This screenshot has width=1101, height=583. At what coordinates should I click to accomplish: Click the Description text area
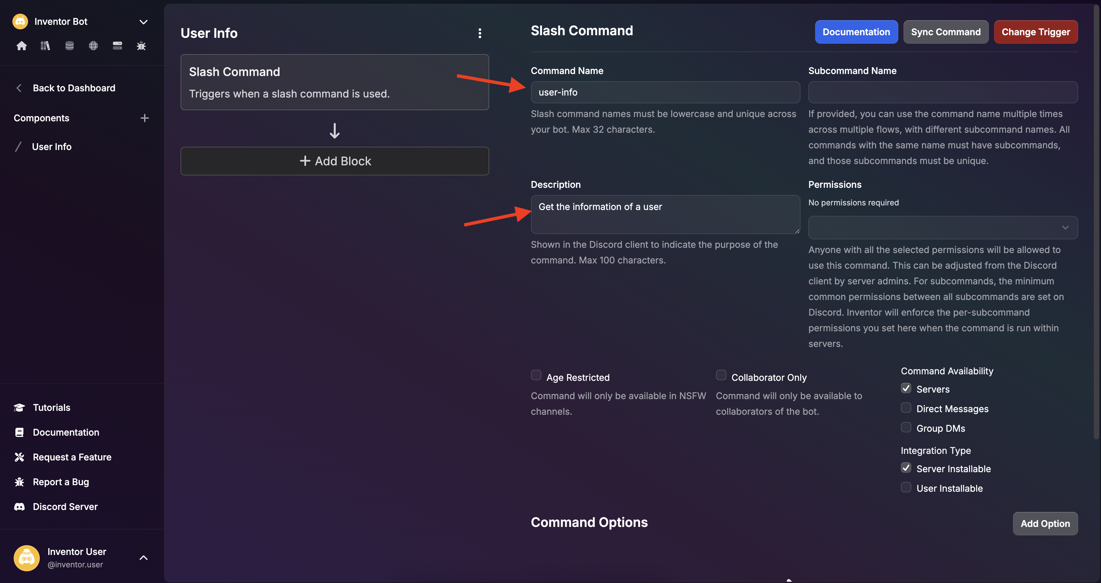(x=665, y=214)
